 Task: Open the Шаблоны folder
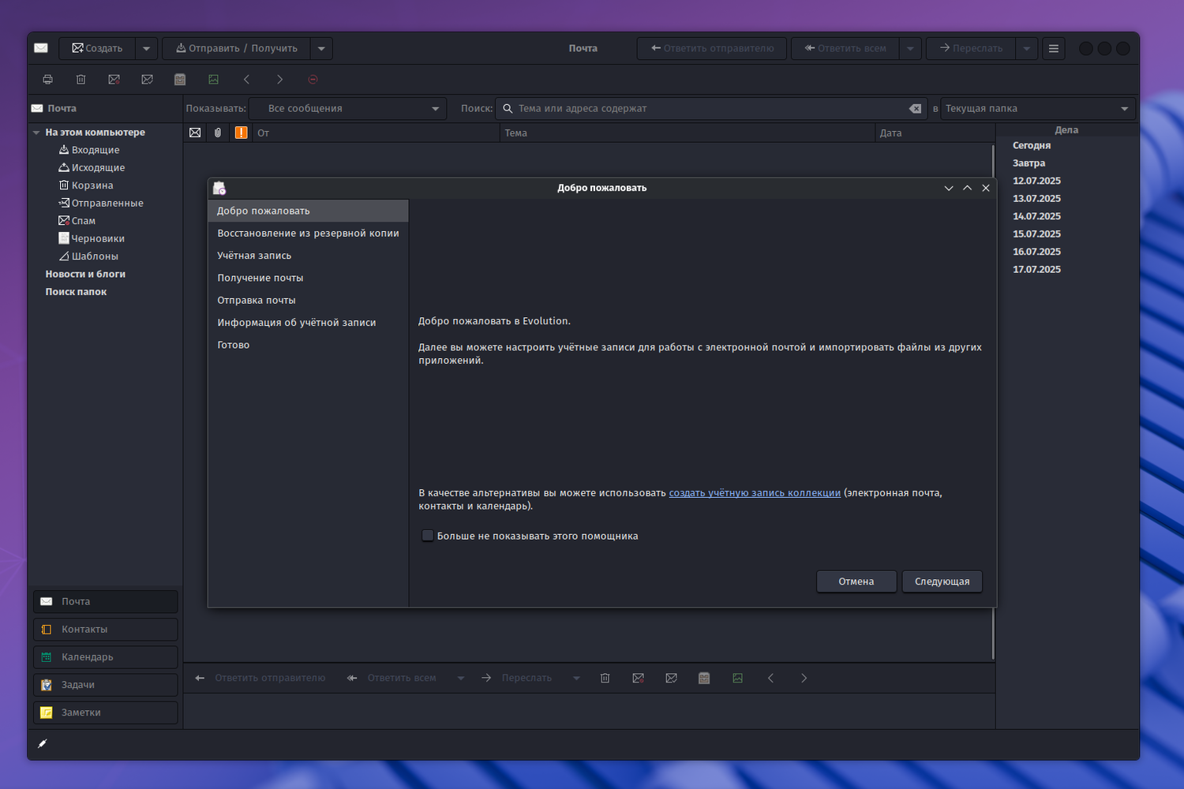point(95,256)
